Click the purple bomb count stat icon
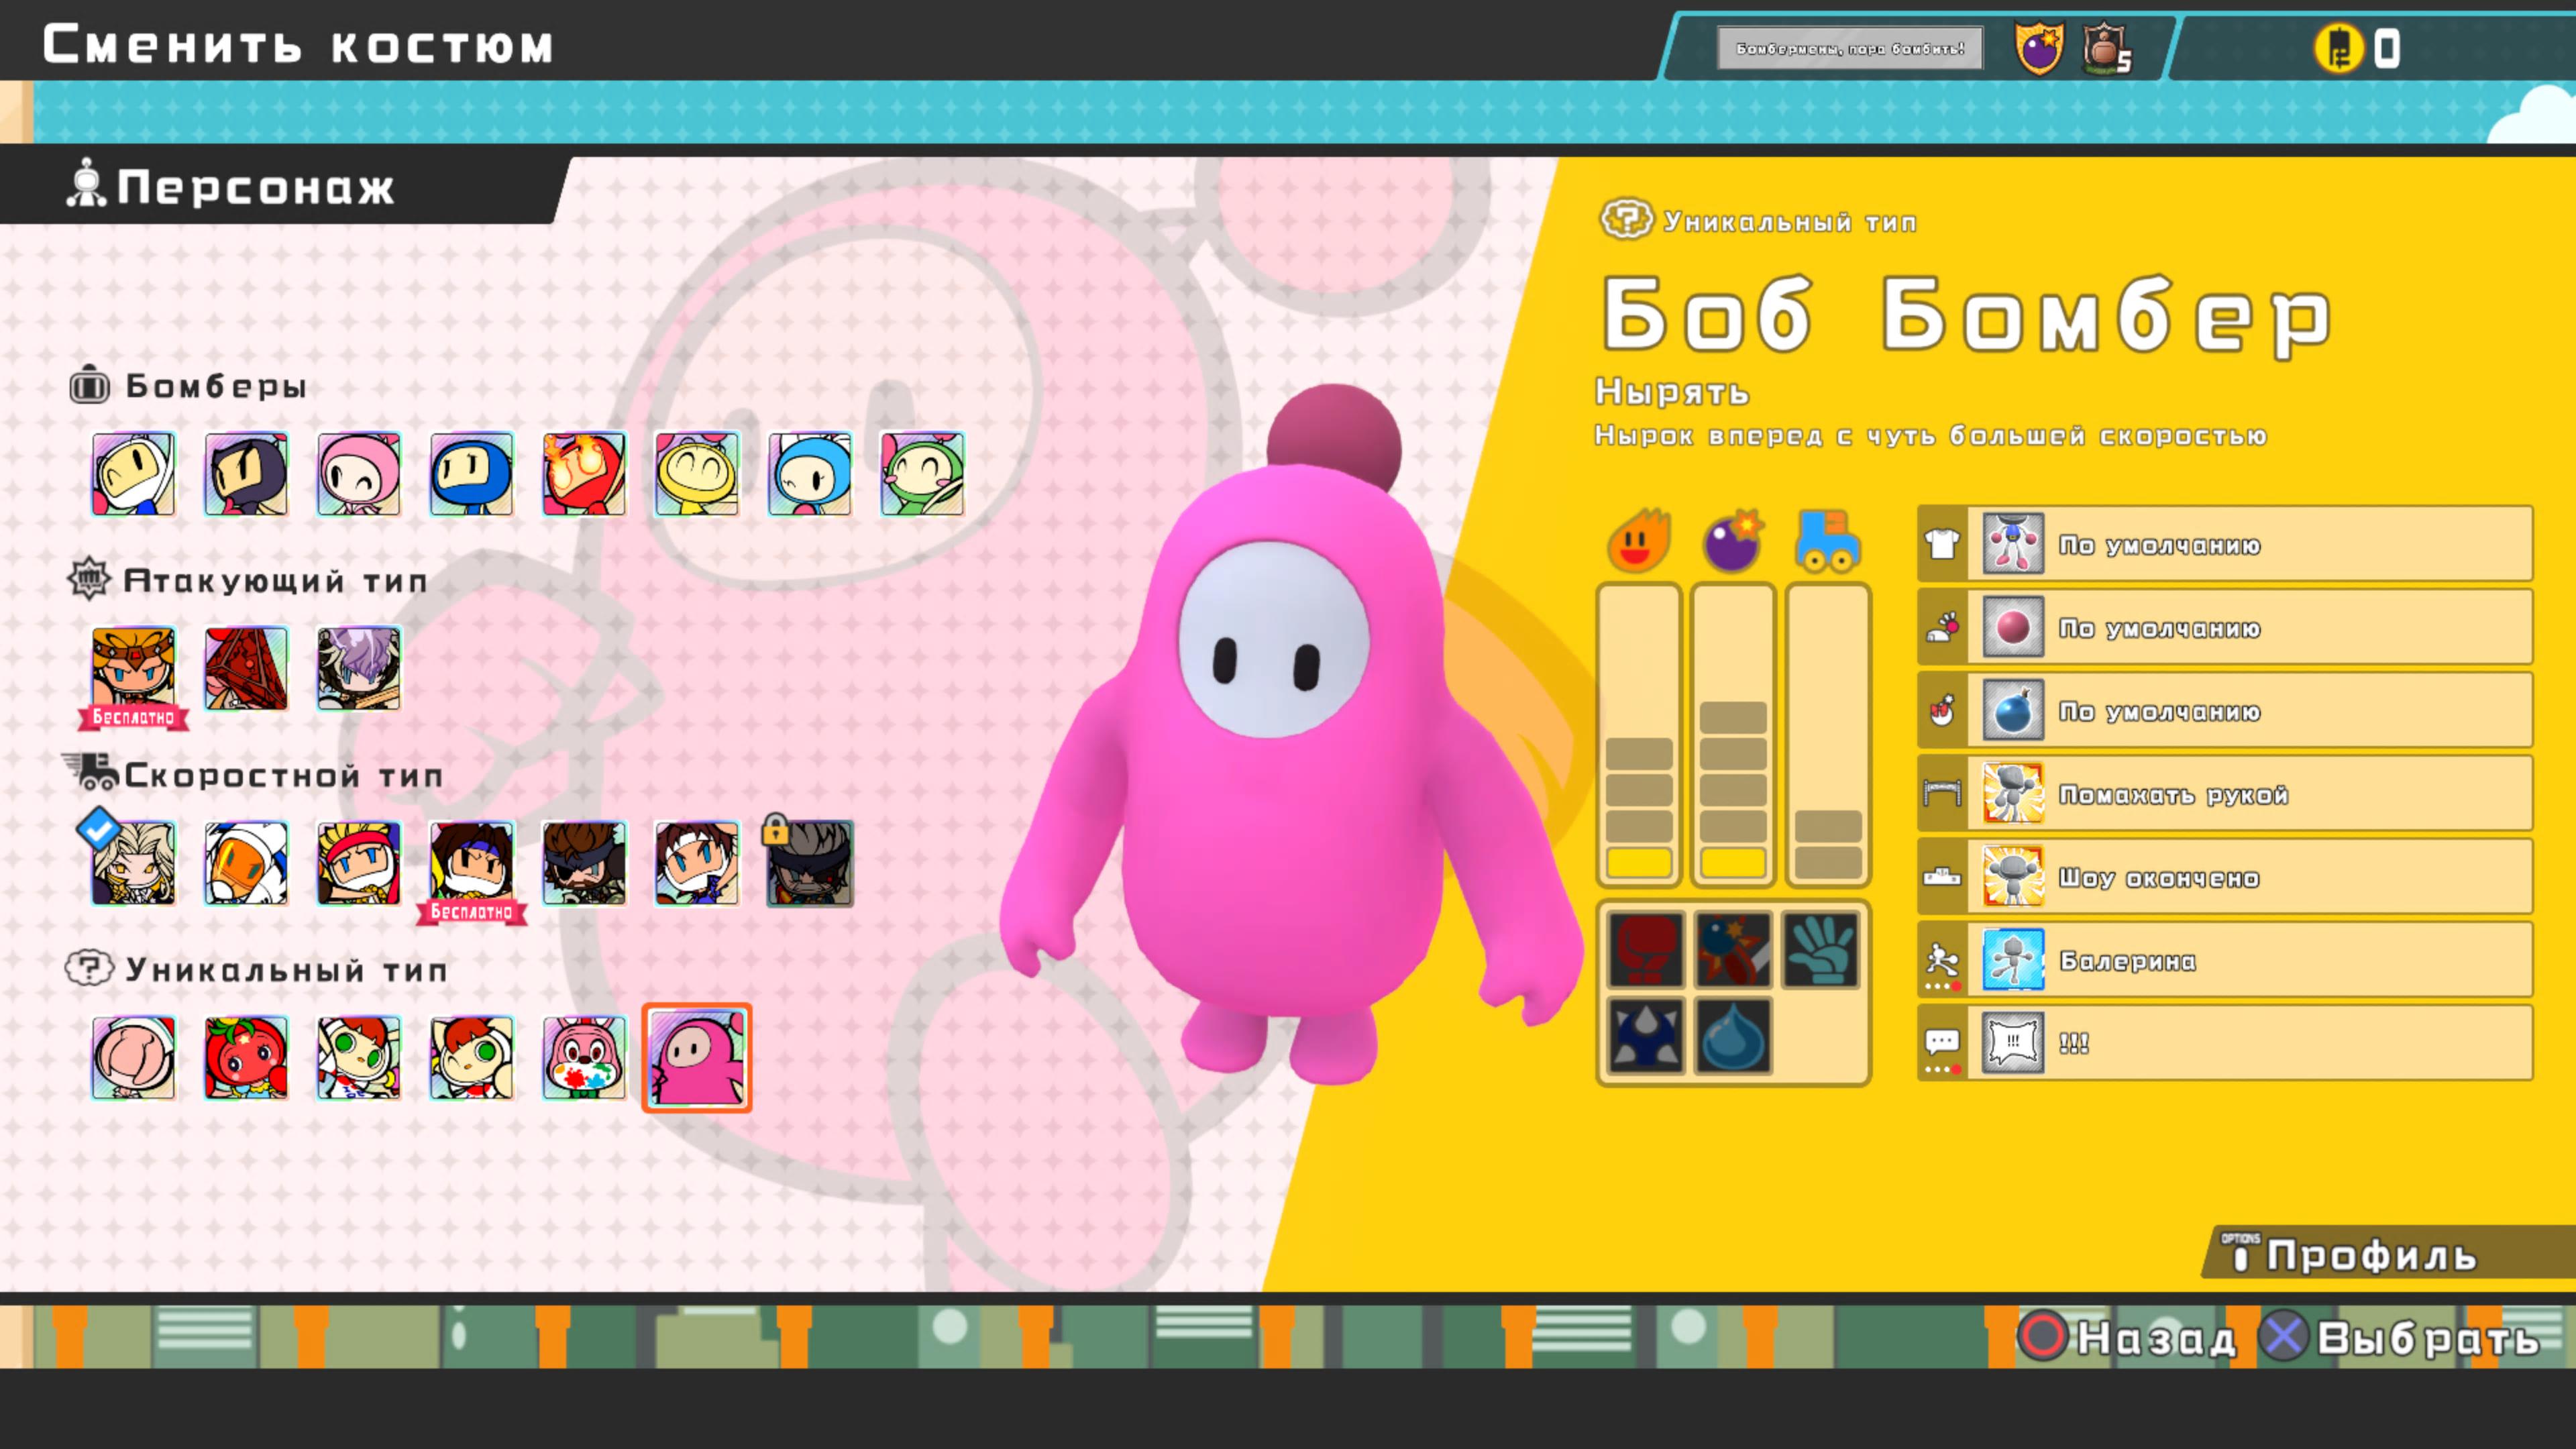 click(1733, 541)
